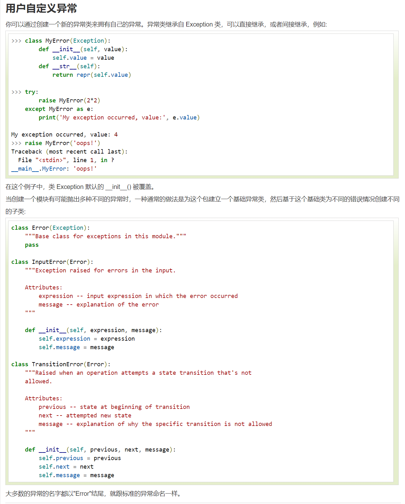Click the sentence about Exception 默认的 __init__() 被覆盖
The height and width of the screenshot is (504, 405).
point(81,187)
